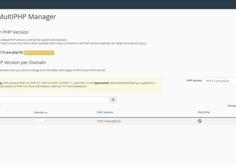Click the bold word deprecated in warning
236x165 pixels.
(101, 83)
